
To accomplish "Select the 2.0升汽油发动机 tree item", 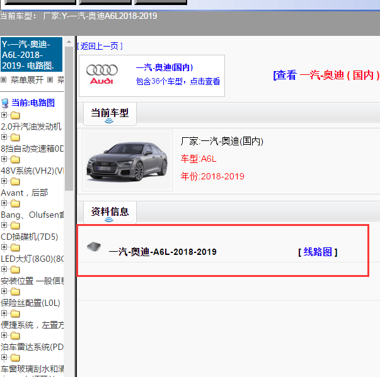I will (x=32, y=127).
